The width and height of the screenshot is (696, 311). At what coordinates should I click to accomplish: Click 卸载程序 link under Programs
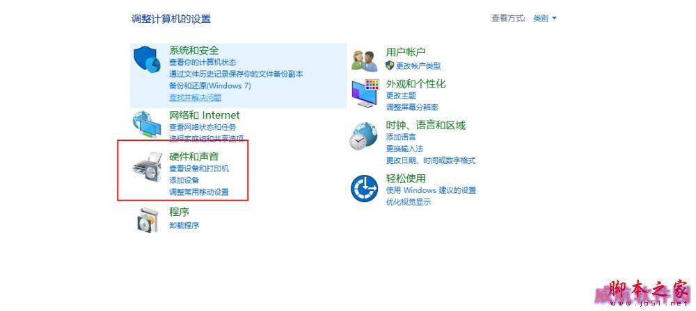tap(184, 225)
